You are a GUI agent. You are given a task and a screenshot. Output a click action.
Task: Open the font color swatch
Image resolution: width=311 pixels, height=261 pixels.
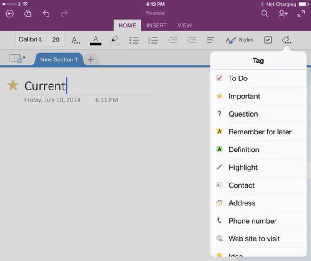(95, 40)
